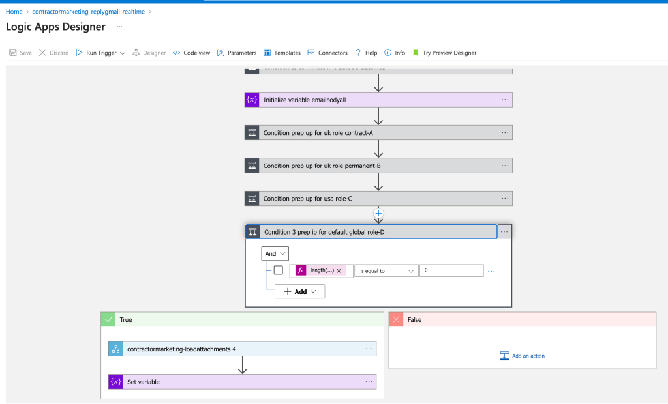668x404 pixels.
Task: Go to the Home breadcrumb link
Action: (14, 12)
